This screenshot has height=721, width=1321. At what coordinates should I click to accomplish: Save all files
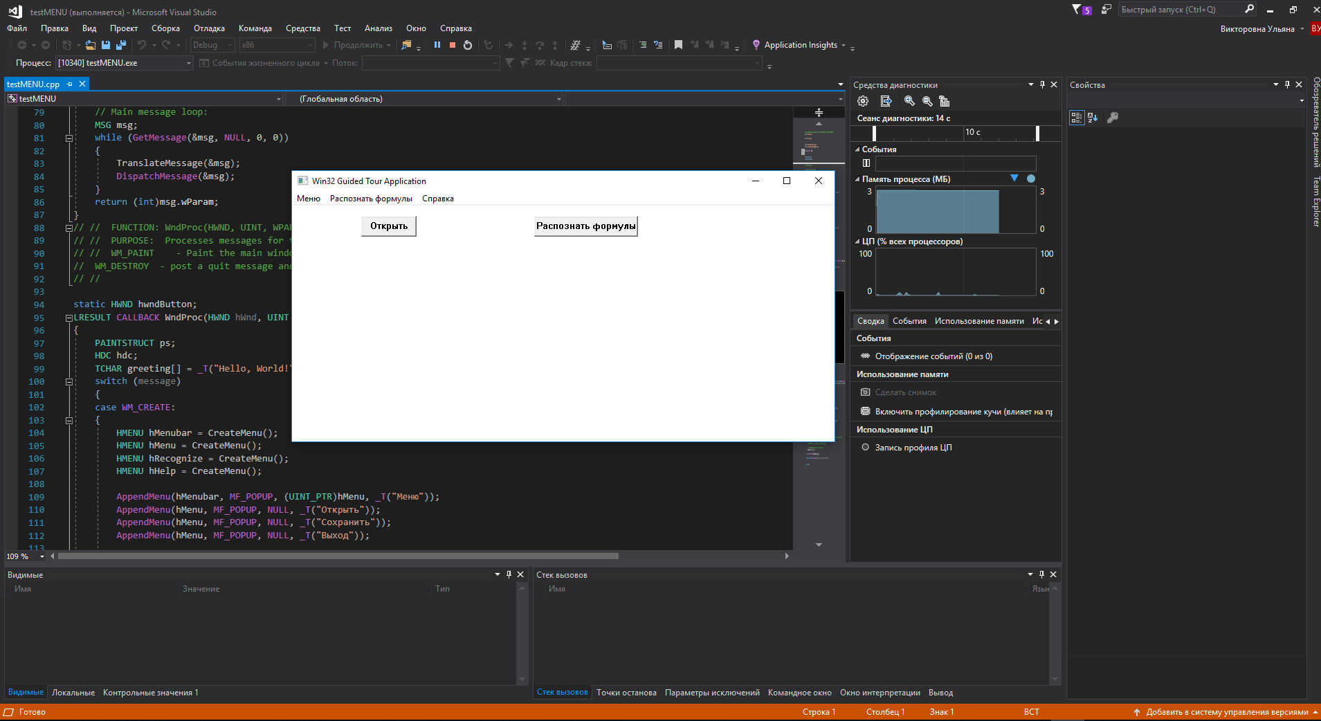coord(121,45)
